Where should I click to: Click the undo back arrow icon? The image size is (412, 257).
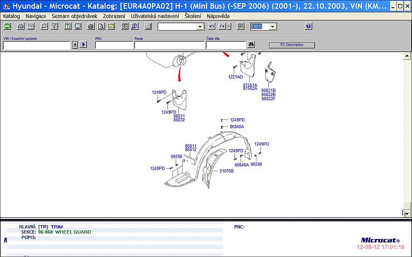(x=212, y=26)
